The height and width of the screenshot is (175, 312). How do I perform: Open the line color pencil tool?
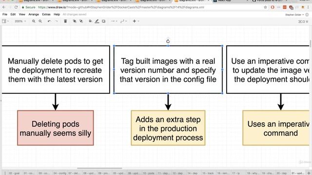(97, 21)
